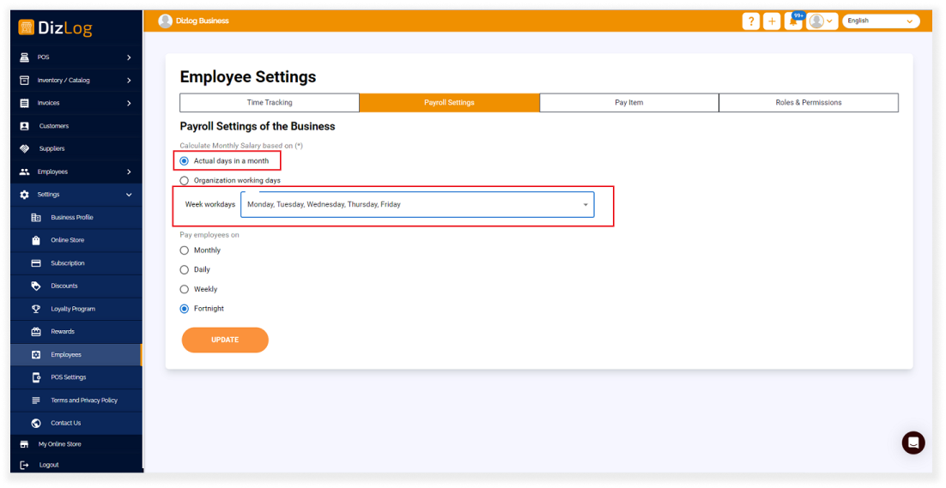Open the Roles & Permissions tab
This screenshot has height=488, width=946.
click(808, 103)
